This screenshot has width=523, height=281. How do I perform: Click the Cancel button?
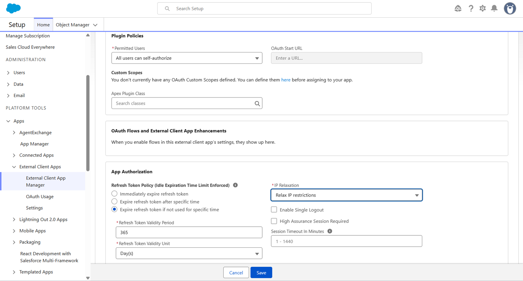(x=236, y=273)
